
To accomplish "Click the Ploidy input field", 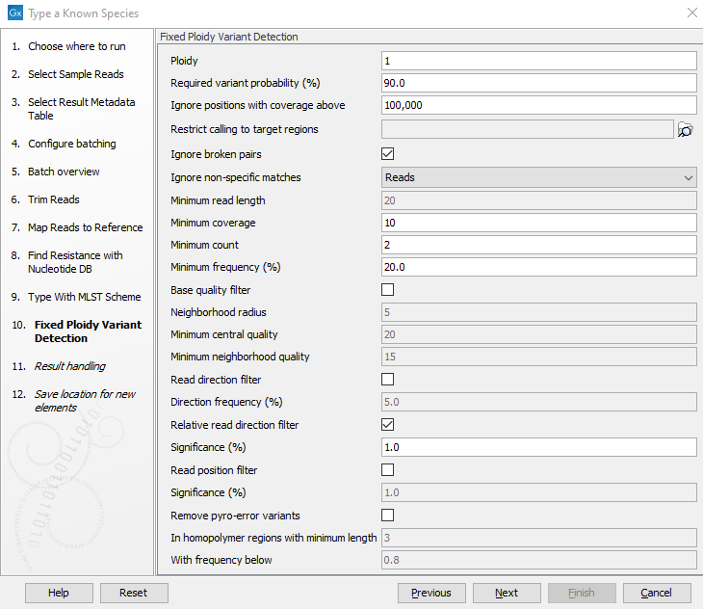I will point(538,61).
